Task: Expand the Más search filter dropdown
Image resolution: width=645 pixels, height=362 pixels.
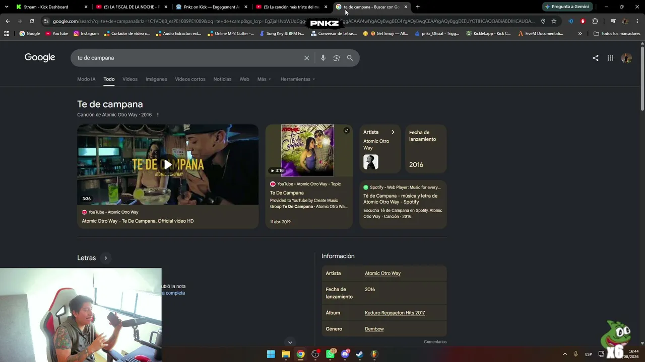Action: (264, 79)
